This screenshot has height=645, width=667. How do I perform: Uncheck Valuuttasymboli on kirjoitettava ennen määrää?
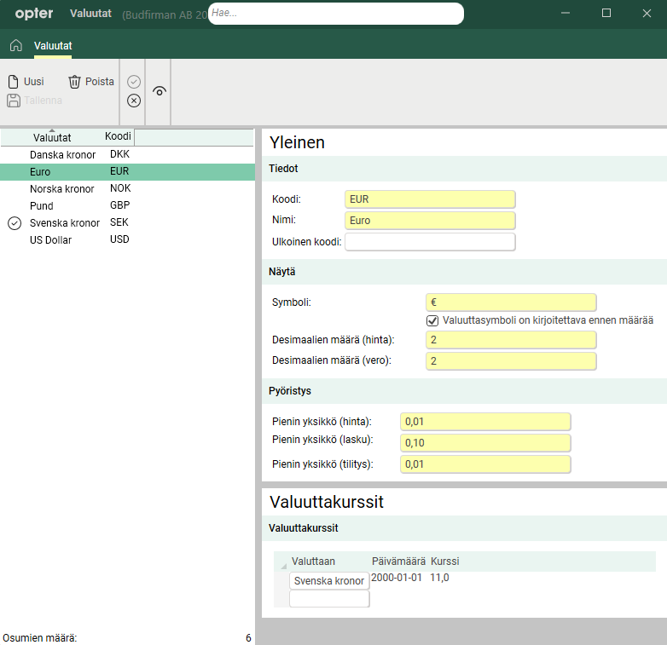432,320
